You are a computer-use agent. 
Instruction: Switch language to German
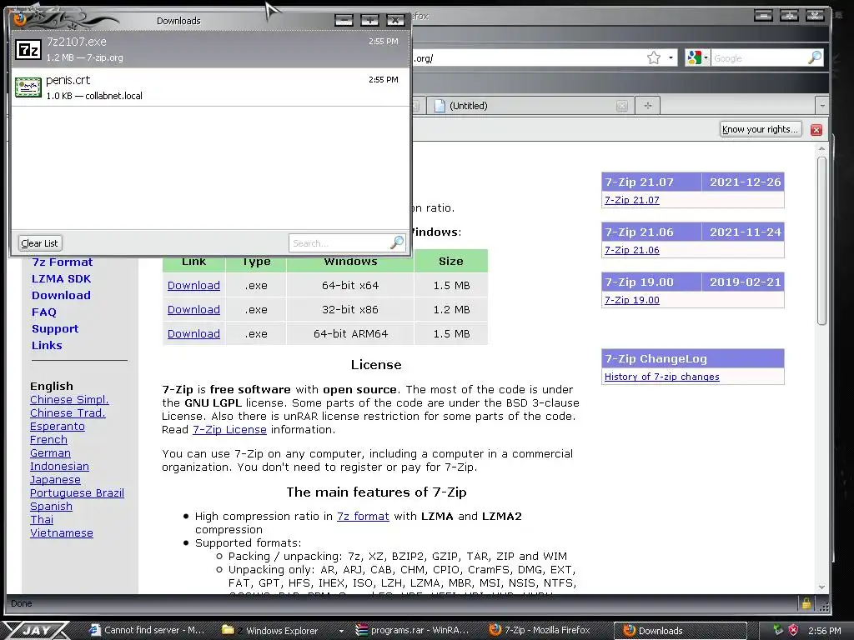click(x=50, y=452)
